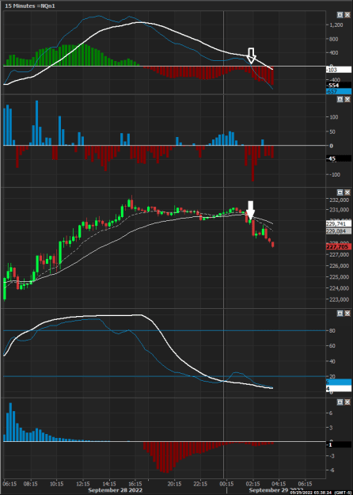Maximize the MACD indicator panel
This screenshot has height=495, width=353.
[x=340, y=14]
